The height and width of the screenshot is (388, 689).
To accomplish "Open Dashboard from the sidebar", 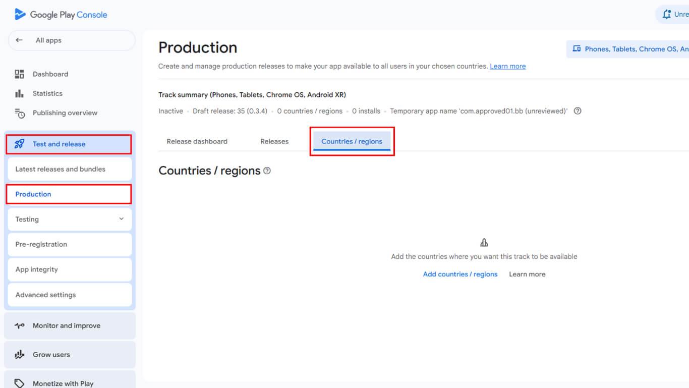I will [50, 74].
